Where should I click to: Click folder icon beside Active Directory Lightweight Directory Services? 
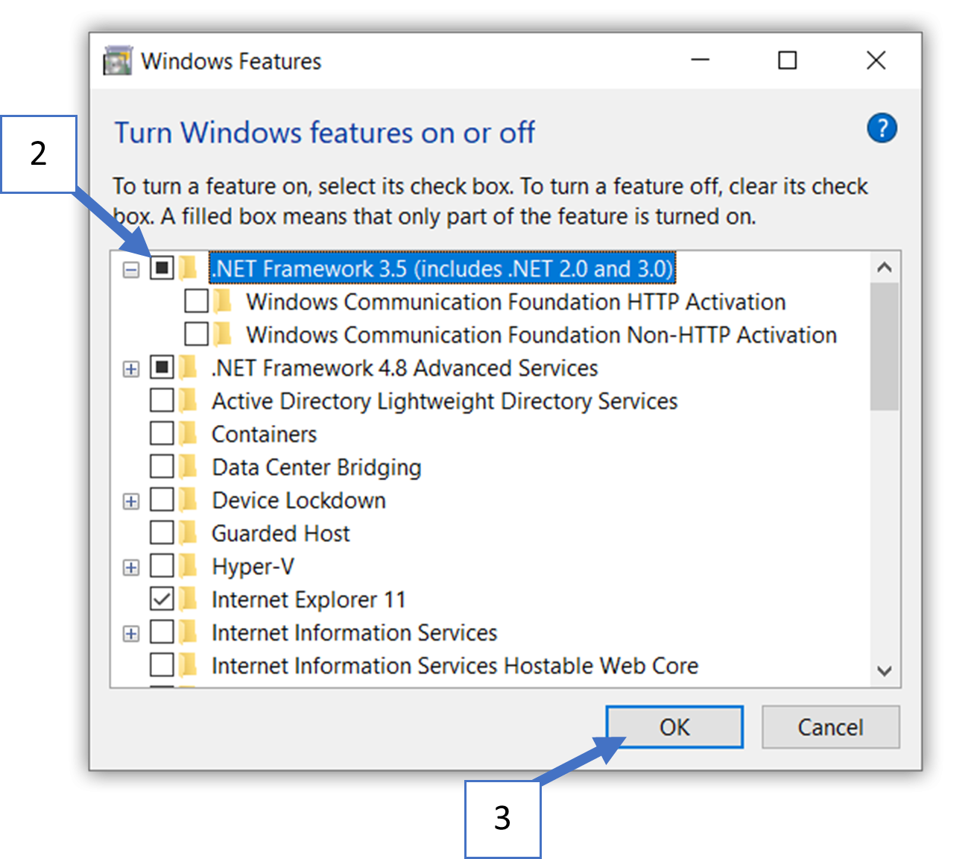click(189, 400)
